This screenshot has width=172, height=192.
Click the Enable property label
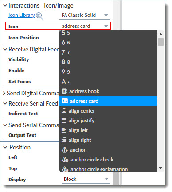click(x=16, y=71)
